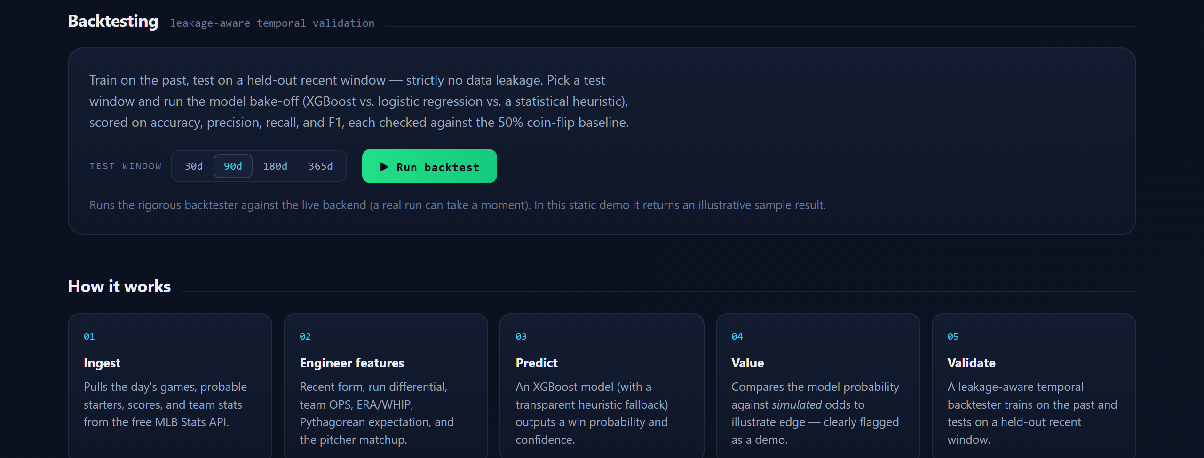Image resolution: width=1204 pixels, height=458 pixels.
Task: Click the Backtesting section heading
Action: 113,22
